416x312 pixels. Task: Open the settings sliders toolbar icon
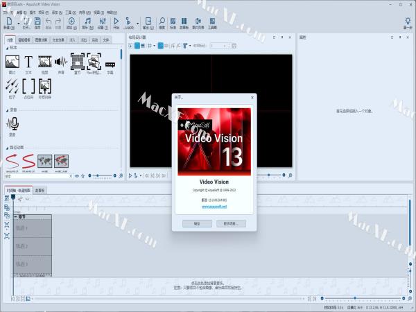[x=103, y=21]
